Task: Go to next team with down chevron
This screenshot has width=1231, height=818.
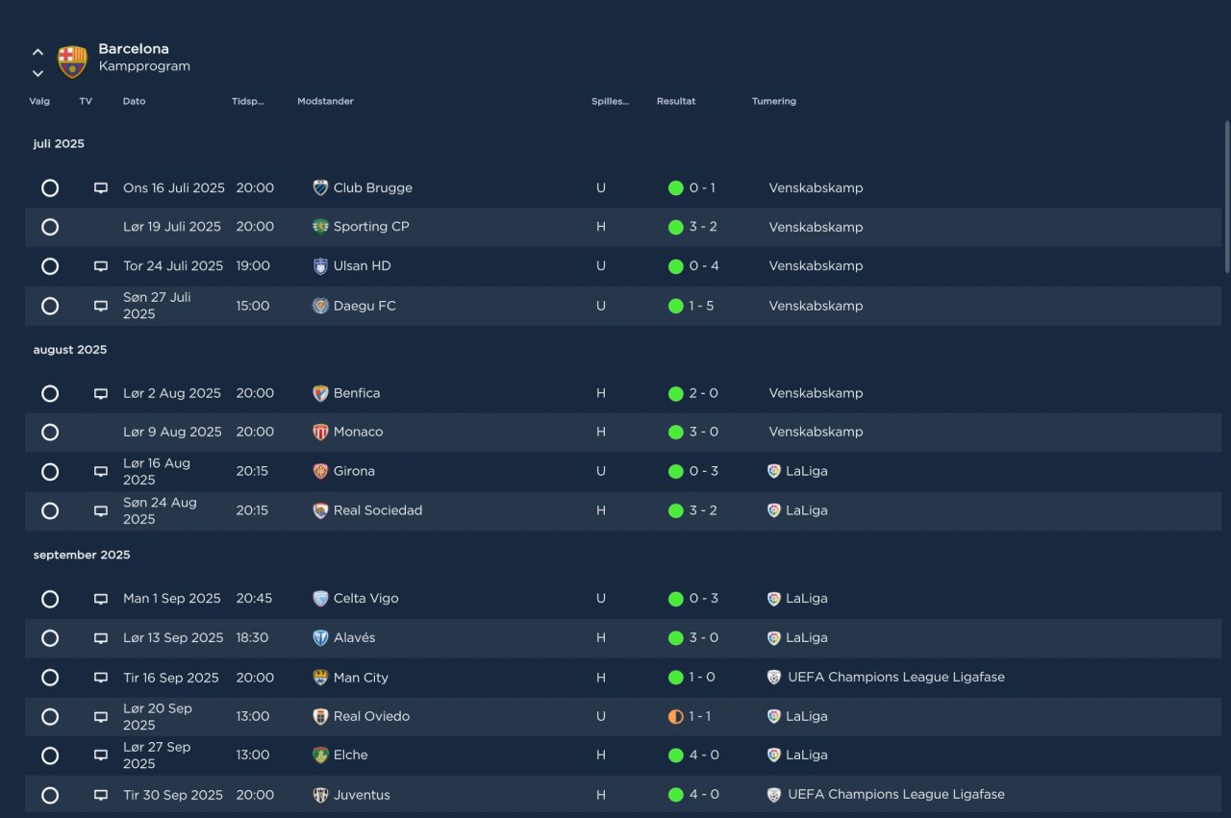Action: pyautogui.click(x=38, y=73)
